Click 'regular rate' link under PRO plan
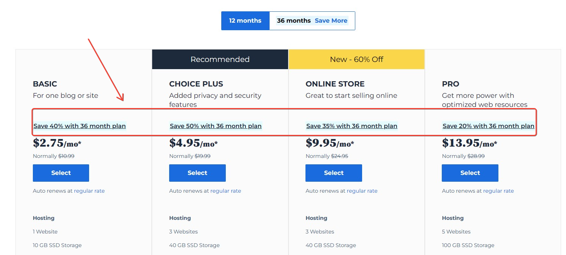This screenshot has width=566, height=255. point(498,191)
